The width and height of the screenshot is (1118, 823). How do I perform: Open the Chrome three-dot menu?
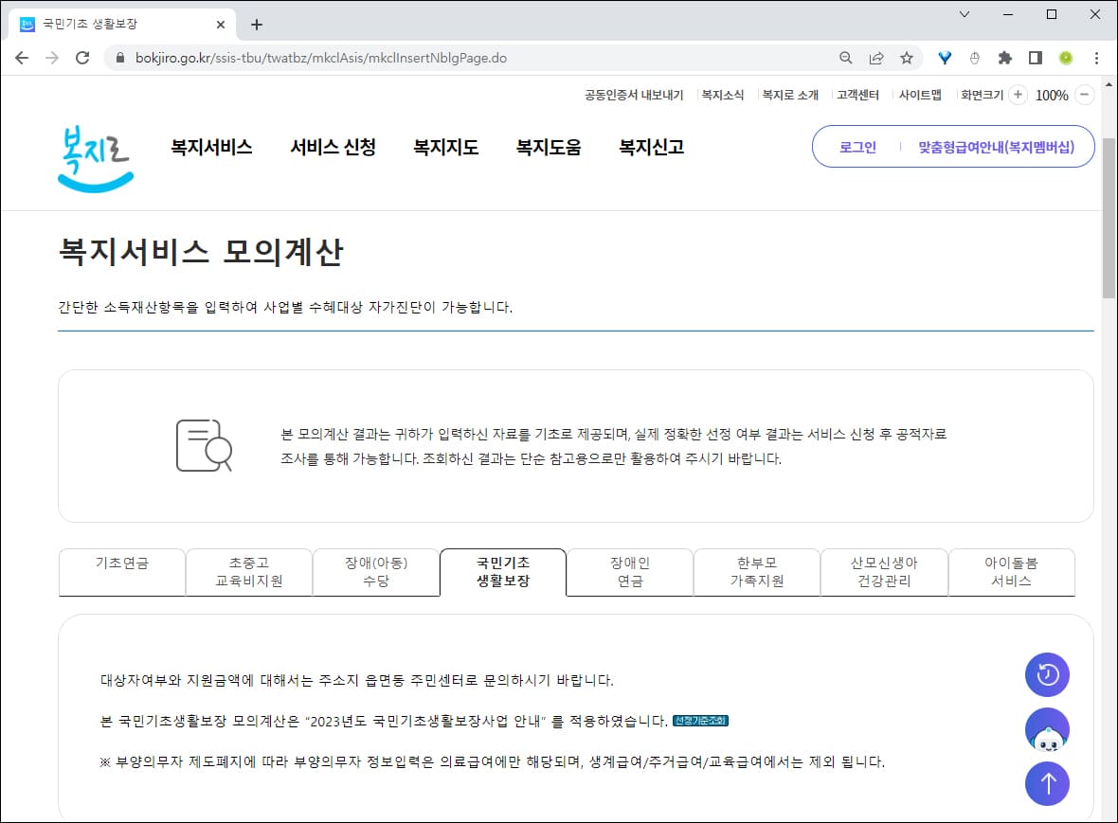point(1096,58)
